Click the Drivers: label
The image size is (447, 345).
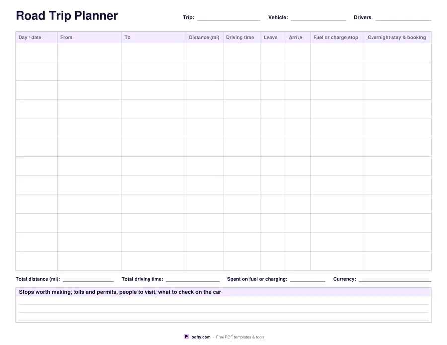point(363,17)
